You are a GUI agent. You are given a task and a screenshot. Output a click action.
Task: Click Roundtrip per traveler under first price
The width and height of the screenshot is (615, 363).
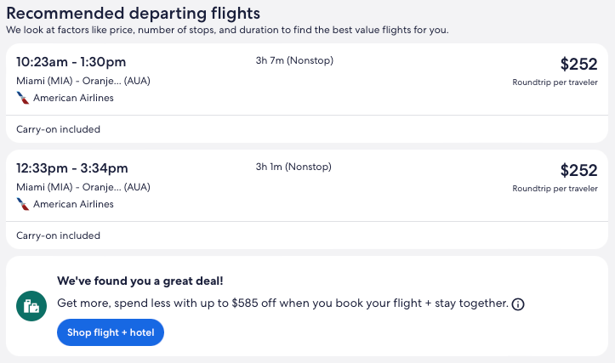[x=555, y=82]
